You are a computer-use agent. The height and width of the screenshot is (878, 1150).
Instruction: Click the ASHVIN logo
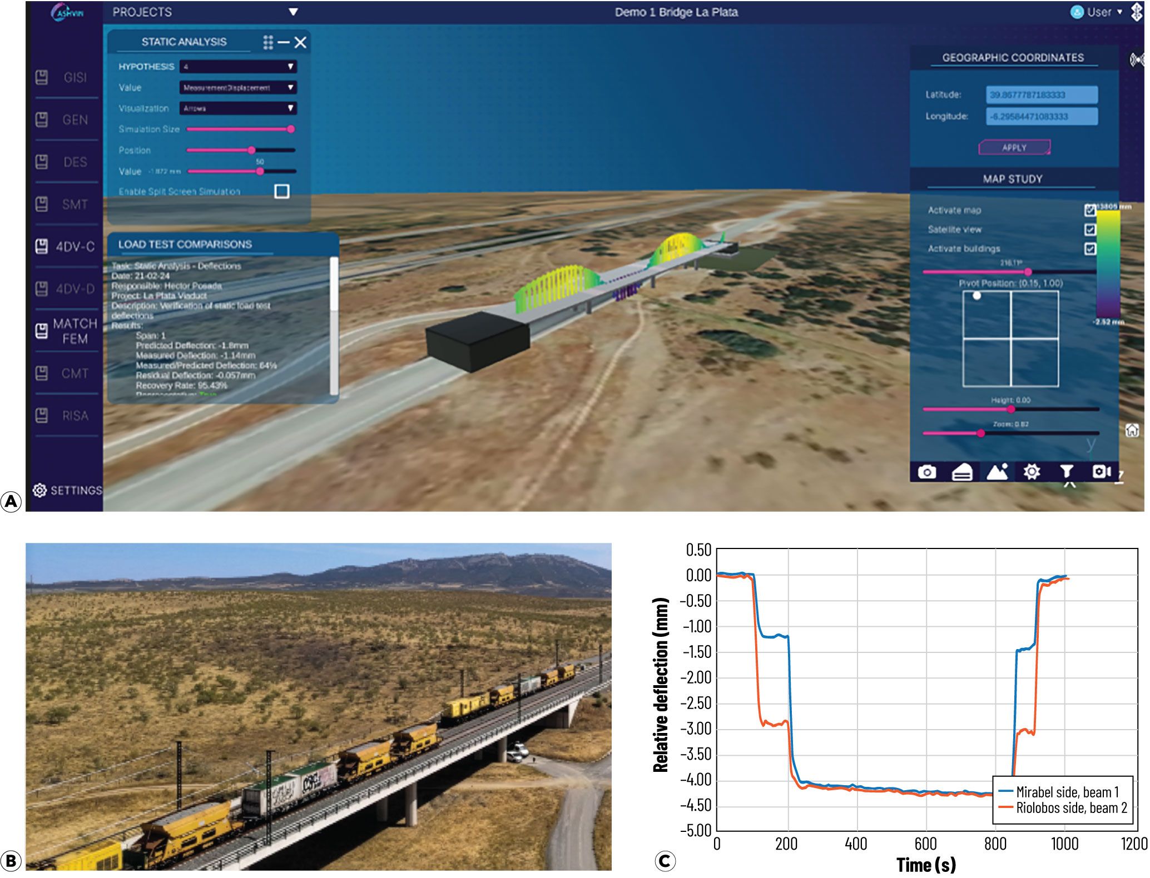[68, 12]
